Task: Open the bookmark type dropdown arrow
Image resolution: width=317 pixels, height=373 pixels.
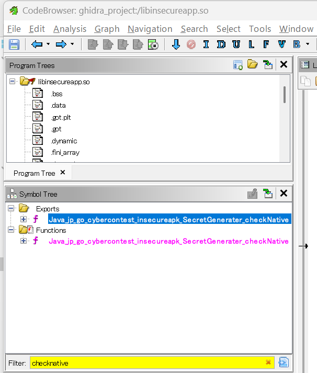Action: click(308, 44)
